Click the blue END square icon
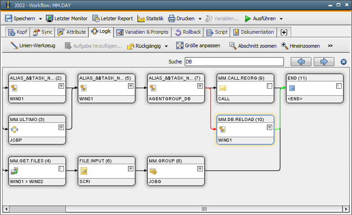The image size is (352, 215). (292, 88)
